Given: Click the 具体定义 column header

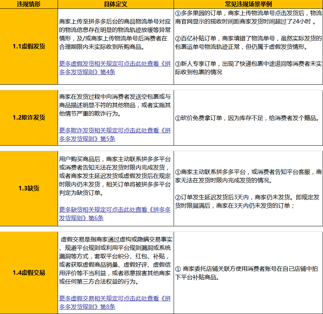Looking at the screenshot, I should [116, 4].
